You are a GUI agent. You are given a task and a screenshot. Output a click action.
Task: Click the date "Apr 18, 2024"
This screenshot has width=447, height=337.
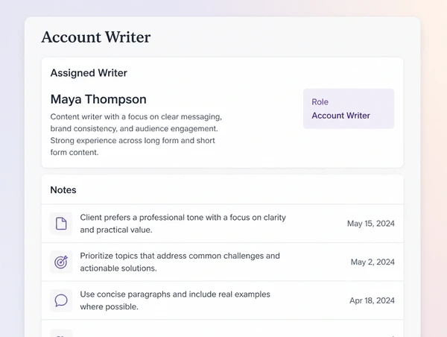(x=372, y=300)
